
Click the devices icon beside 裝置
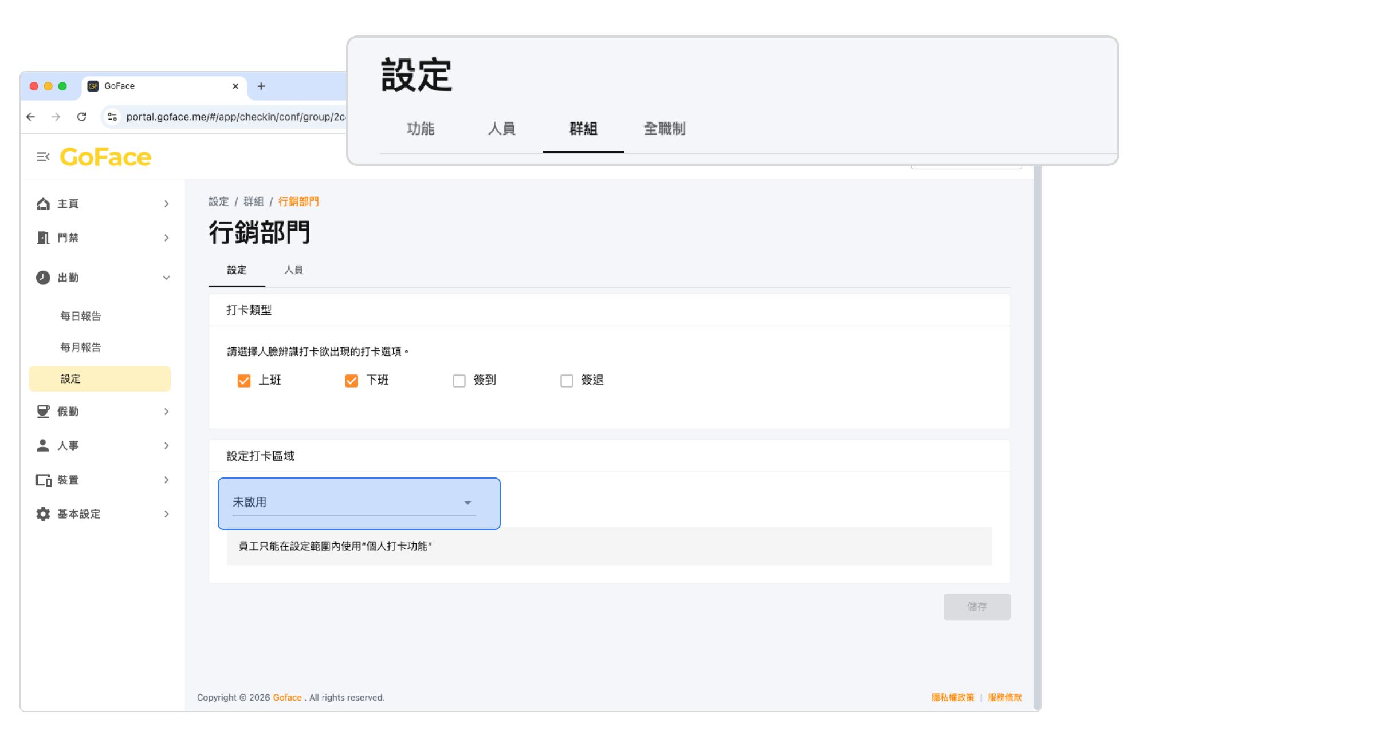[43, 480]
